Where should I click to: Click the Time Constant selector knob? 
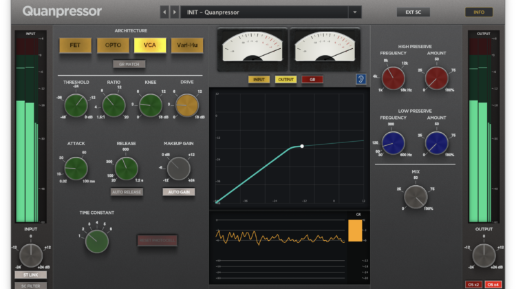97,242
